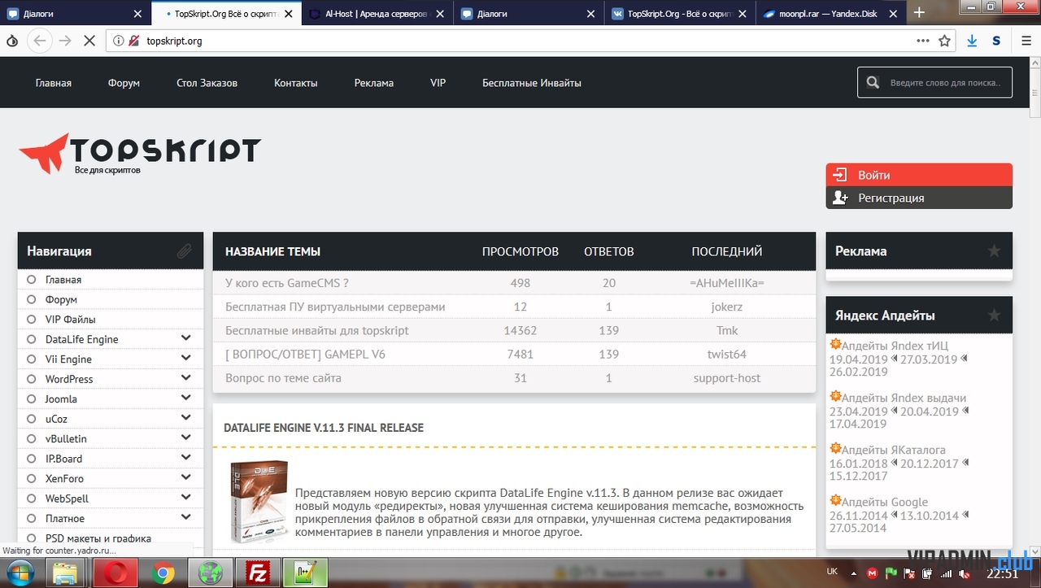
Task: Expand Платное navigation submenu
Action: pos(186,518)
